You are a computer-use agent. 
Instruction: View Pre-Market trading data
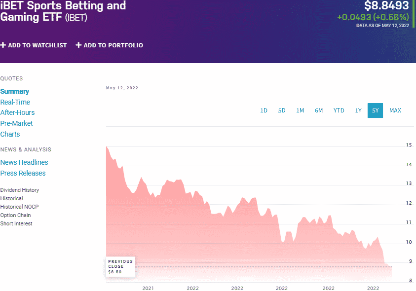point(16,123)
